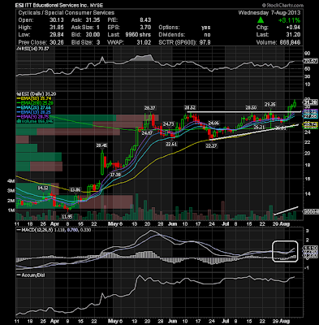
Task: Click the yellow EMA(50) legend entry
Action: pos(35,98)
